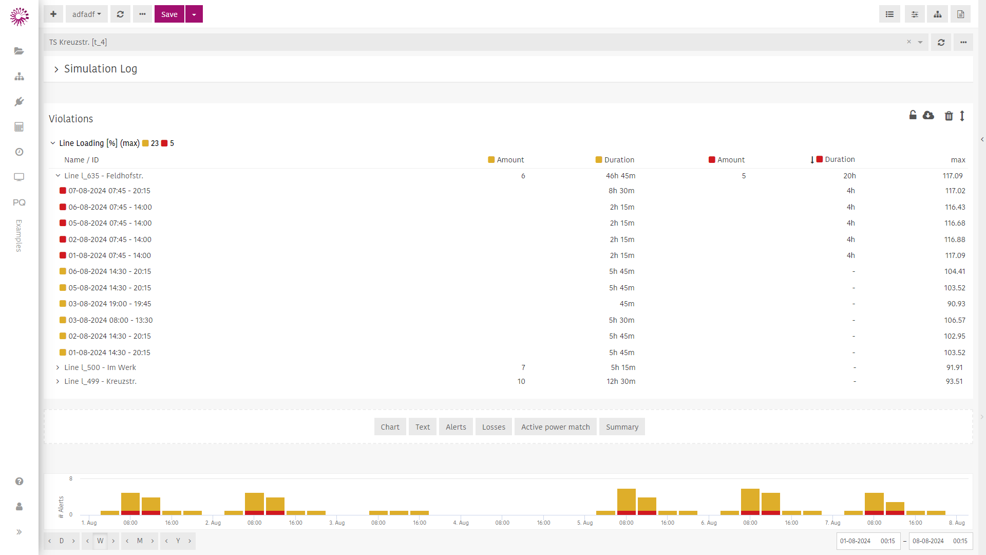This screenshot has height=555, width=986.
Task: Open the Save dropdown arrow
Action: [194, 14]
